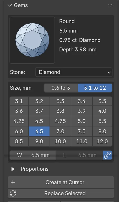Click the Replace Selected button
Image resolution: width=119 pixels, height=202 pixels.
click(x=61, y=193)
